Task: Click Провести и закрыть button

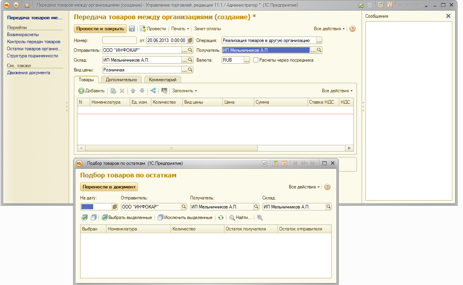Action: [100, 29]
